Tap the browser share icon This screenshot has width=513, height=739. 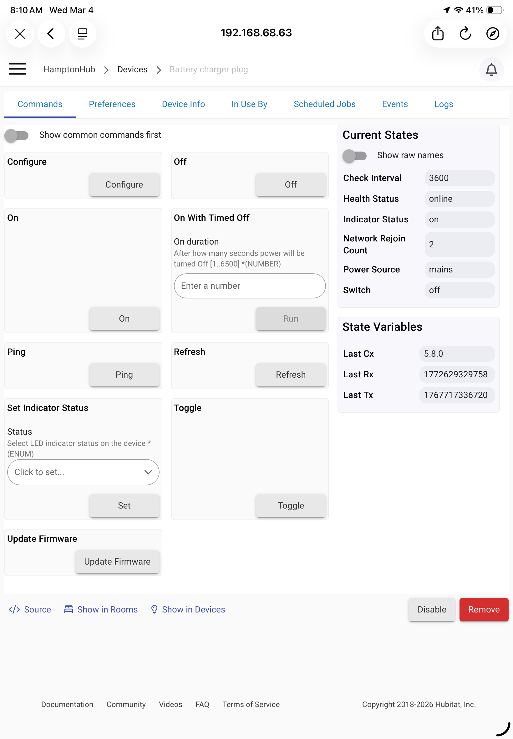point(438,34)
